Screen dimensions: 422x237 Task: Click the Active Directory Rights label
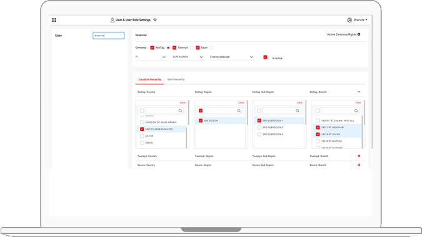point(341,34)
